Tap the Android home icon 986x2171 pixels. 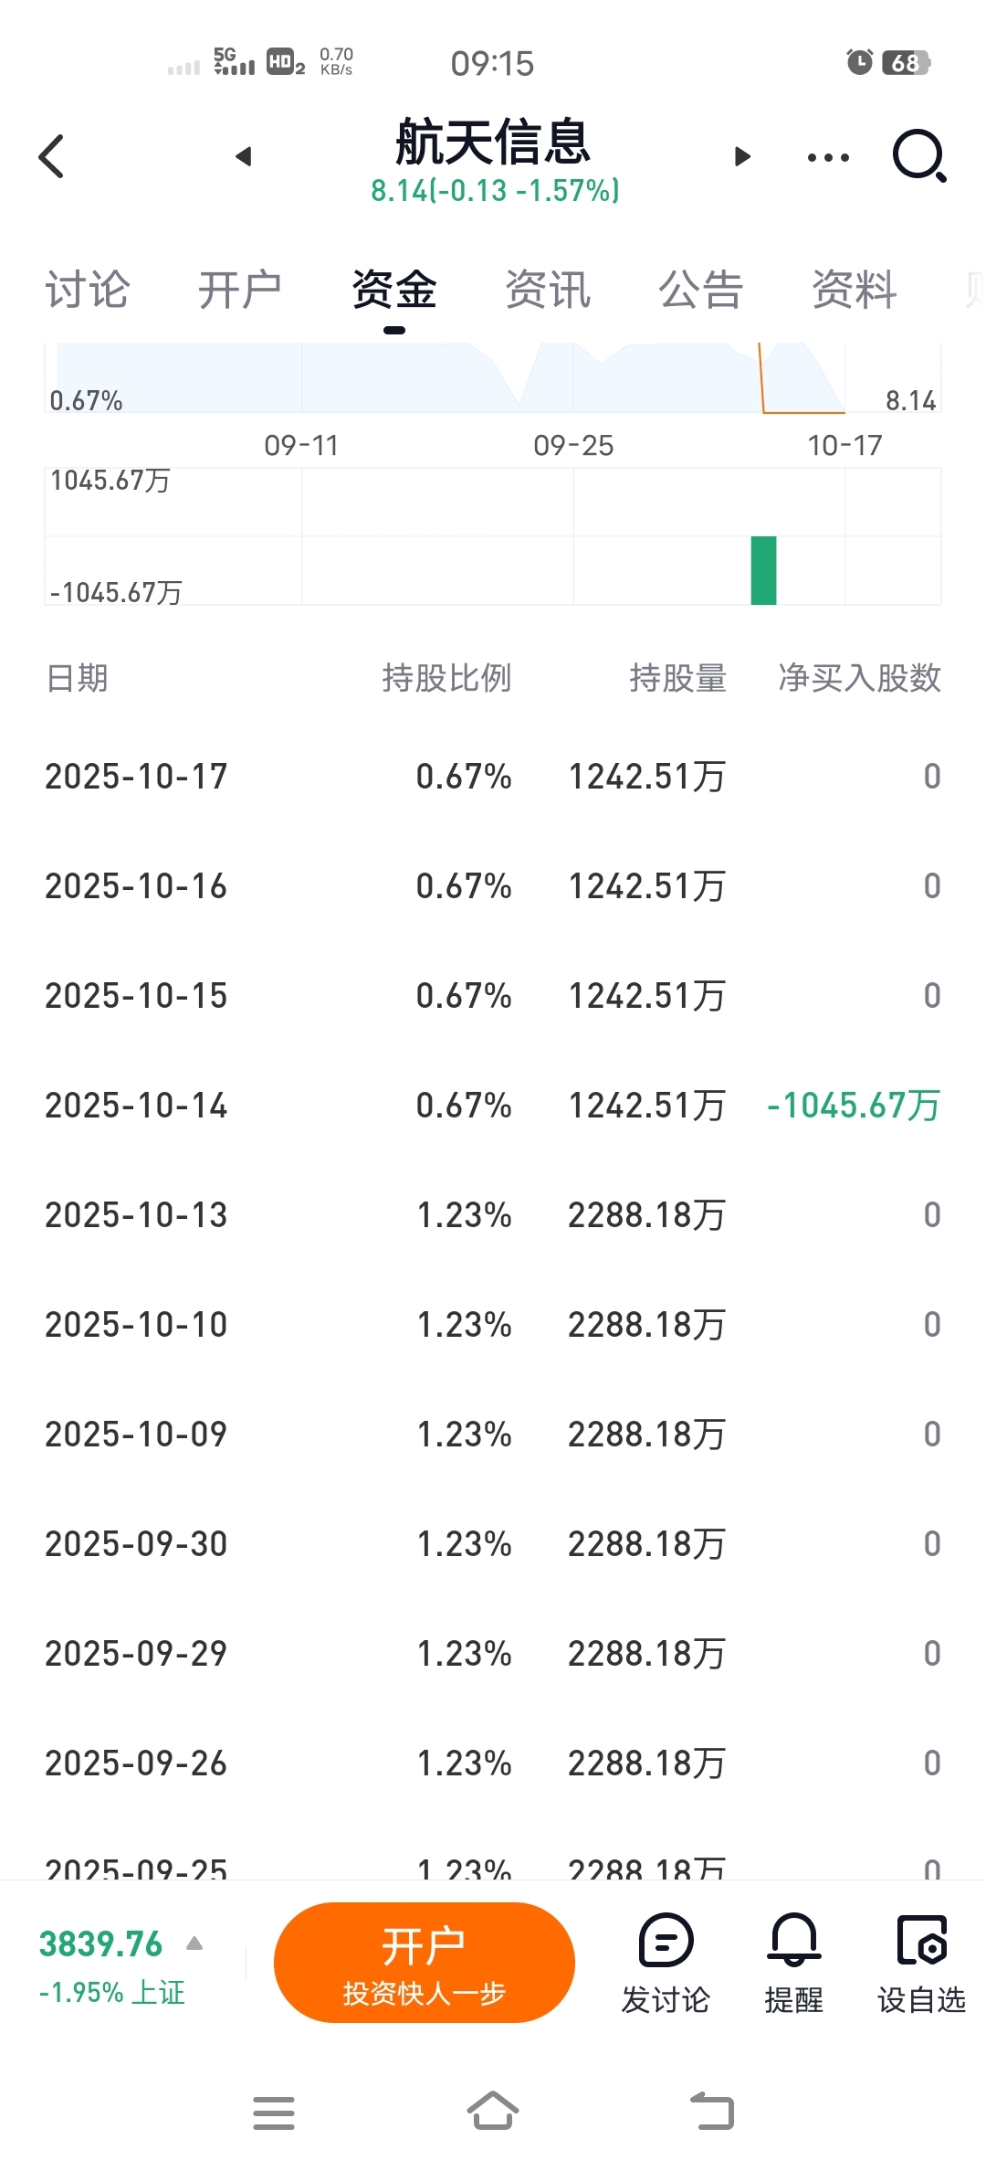pos(493,2111)
